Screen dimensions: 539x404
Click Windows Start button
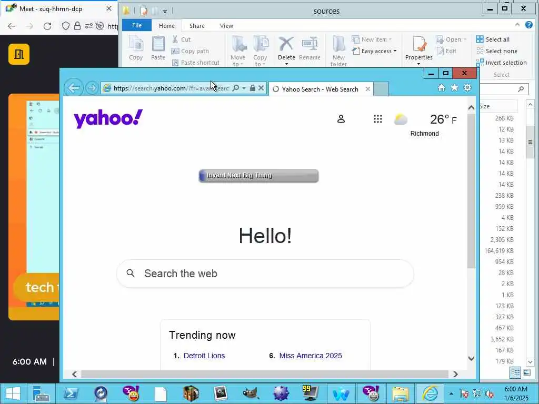[13, 393]
